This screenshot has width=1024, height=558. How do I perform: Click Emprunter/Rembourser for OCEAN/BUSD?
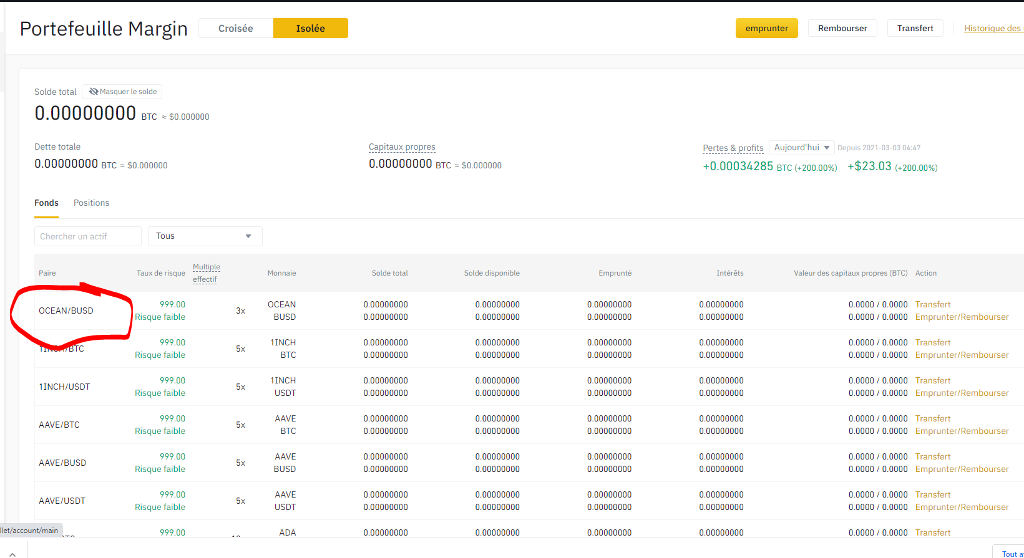(962, 317)
